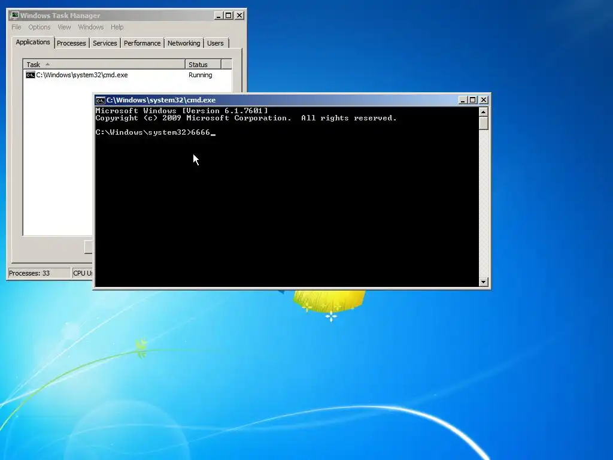613x460 pixels.
Task: Switch to the Processes tab
Action: click(71, 43)
